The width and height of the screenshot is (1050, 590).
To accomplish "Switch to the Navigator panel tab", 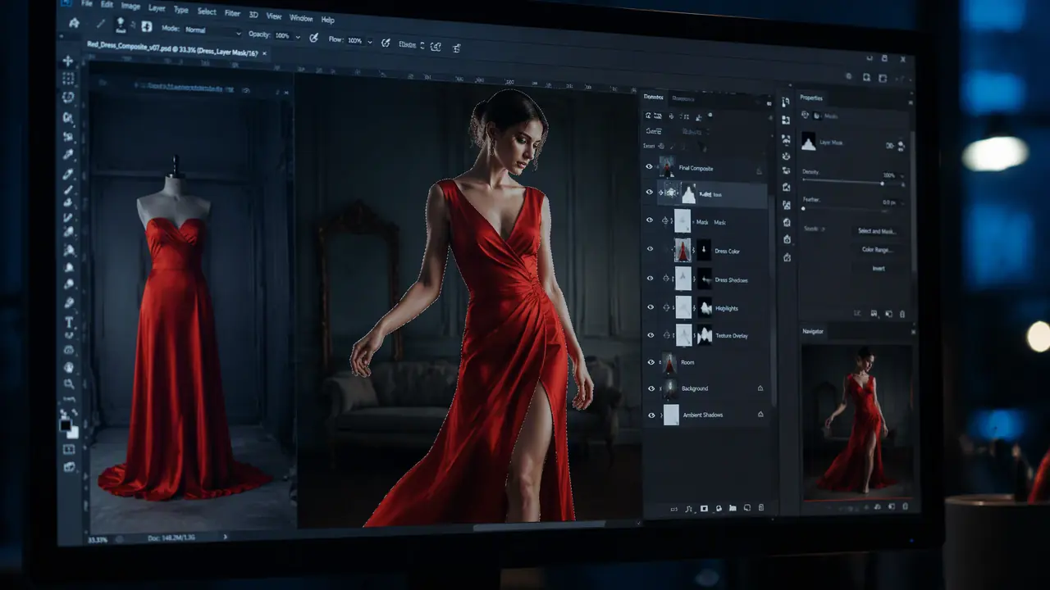I will [x=813, y=331].
